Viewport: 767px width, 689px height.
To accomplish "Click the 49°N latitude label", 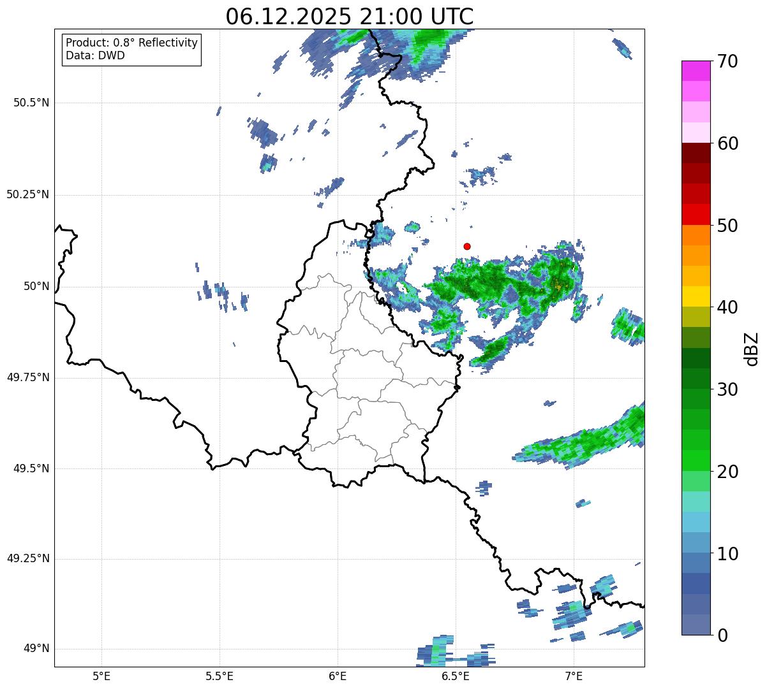I will click(36, 648).
